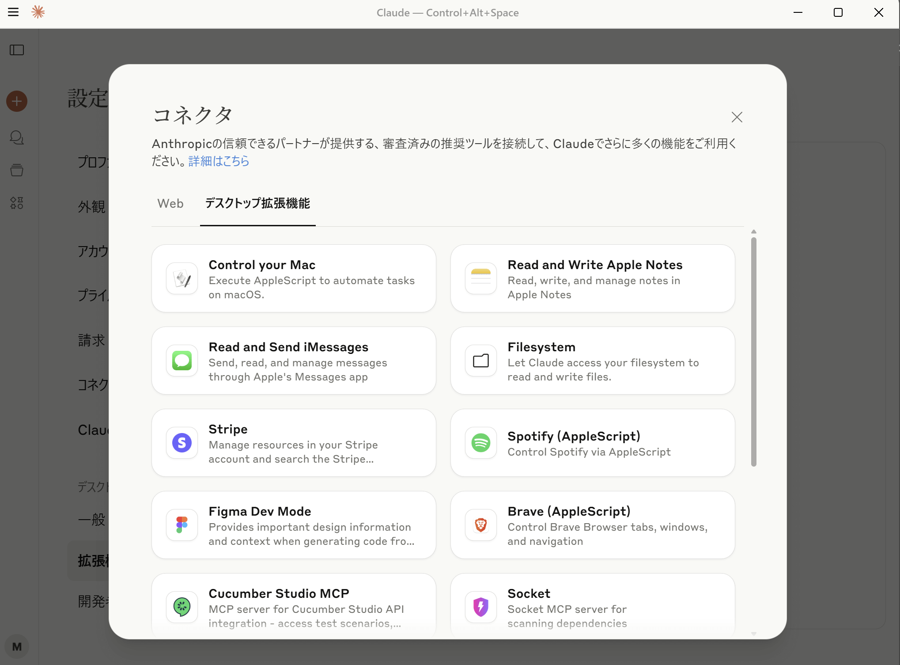Click the Spotify icon
Screen dimensions: 900x665
[x=481, y=443]
